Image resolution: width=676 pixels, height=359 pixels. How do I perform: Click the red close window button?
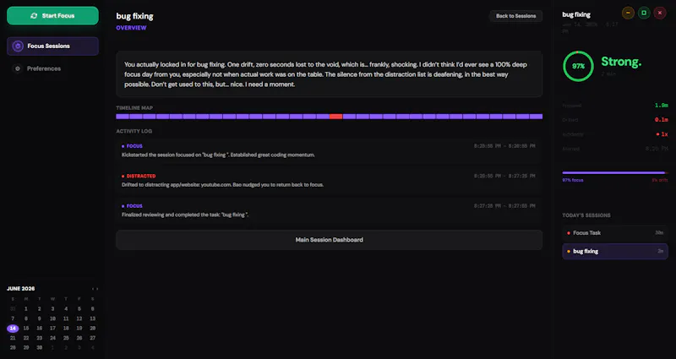pyautogui.click(x=660, y=13)
